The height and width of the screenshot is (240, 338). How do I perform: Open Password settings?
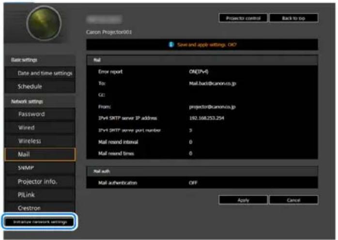[x=40, y=114]
